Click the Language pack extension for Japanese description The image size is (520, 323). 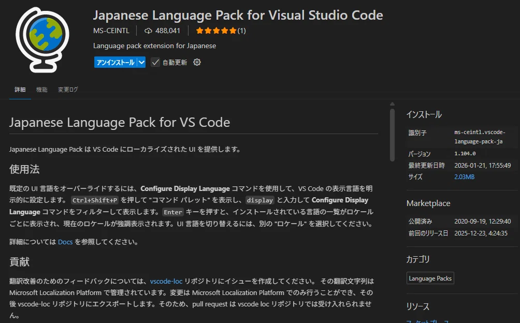[154, 46]
